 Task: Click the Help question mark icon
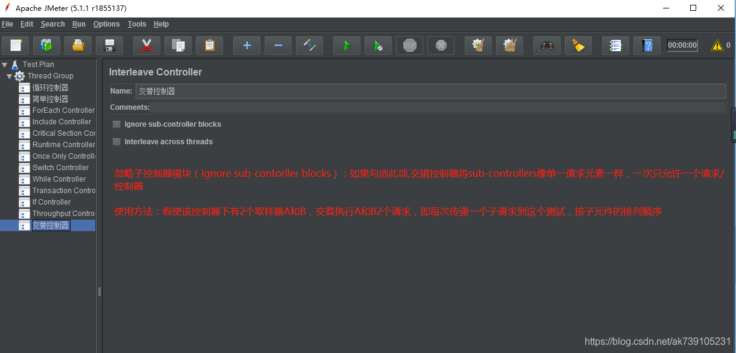coord(647,45)
